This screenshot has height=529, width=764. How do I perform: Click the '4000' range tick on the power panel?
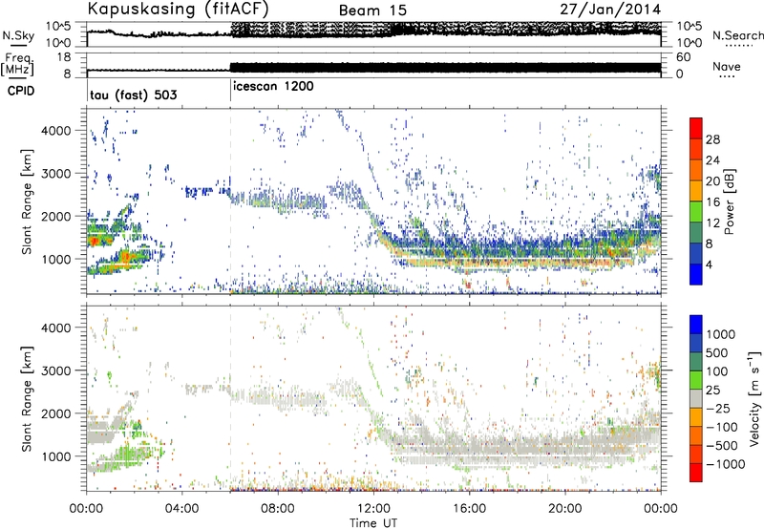[x=55, y=131]
